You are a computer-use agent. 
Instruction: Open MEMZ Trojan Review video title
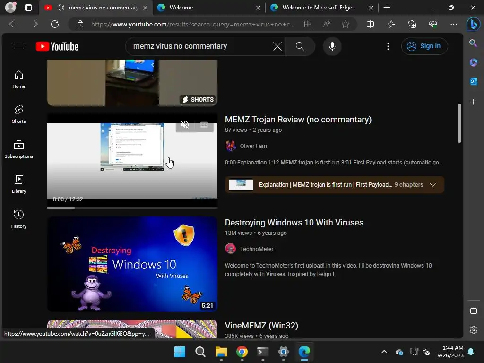[298, 120]
